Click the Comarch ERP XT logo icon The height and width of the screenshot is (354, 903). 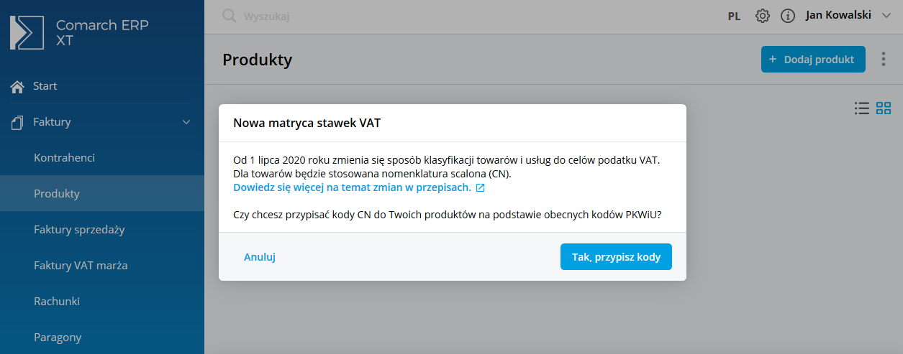[x=27, y=32]
